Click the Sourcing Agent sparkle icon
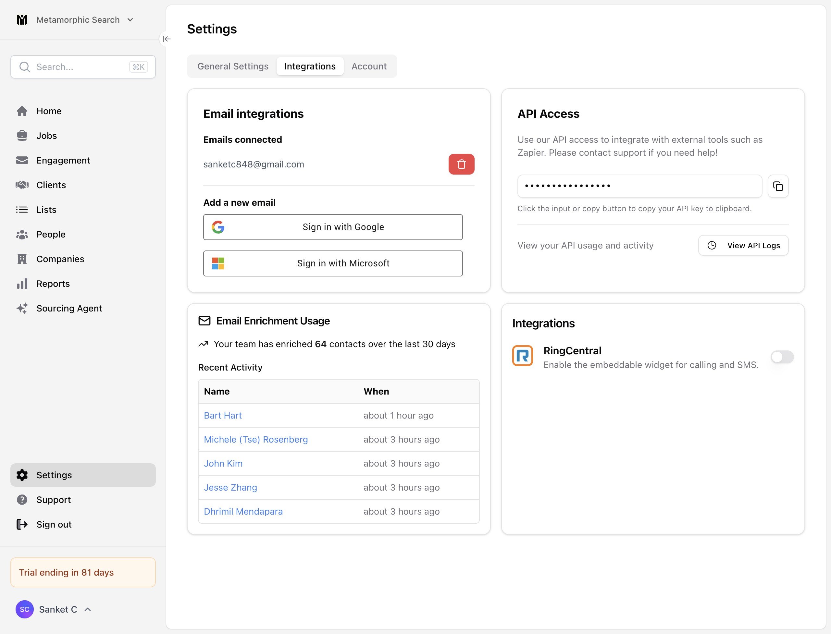Image resolution: width=831 pixels, height=634 pixels. tap(22, 308)
